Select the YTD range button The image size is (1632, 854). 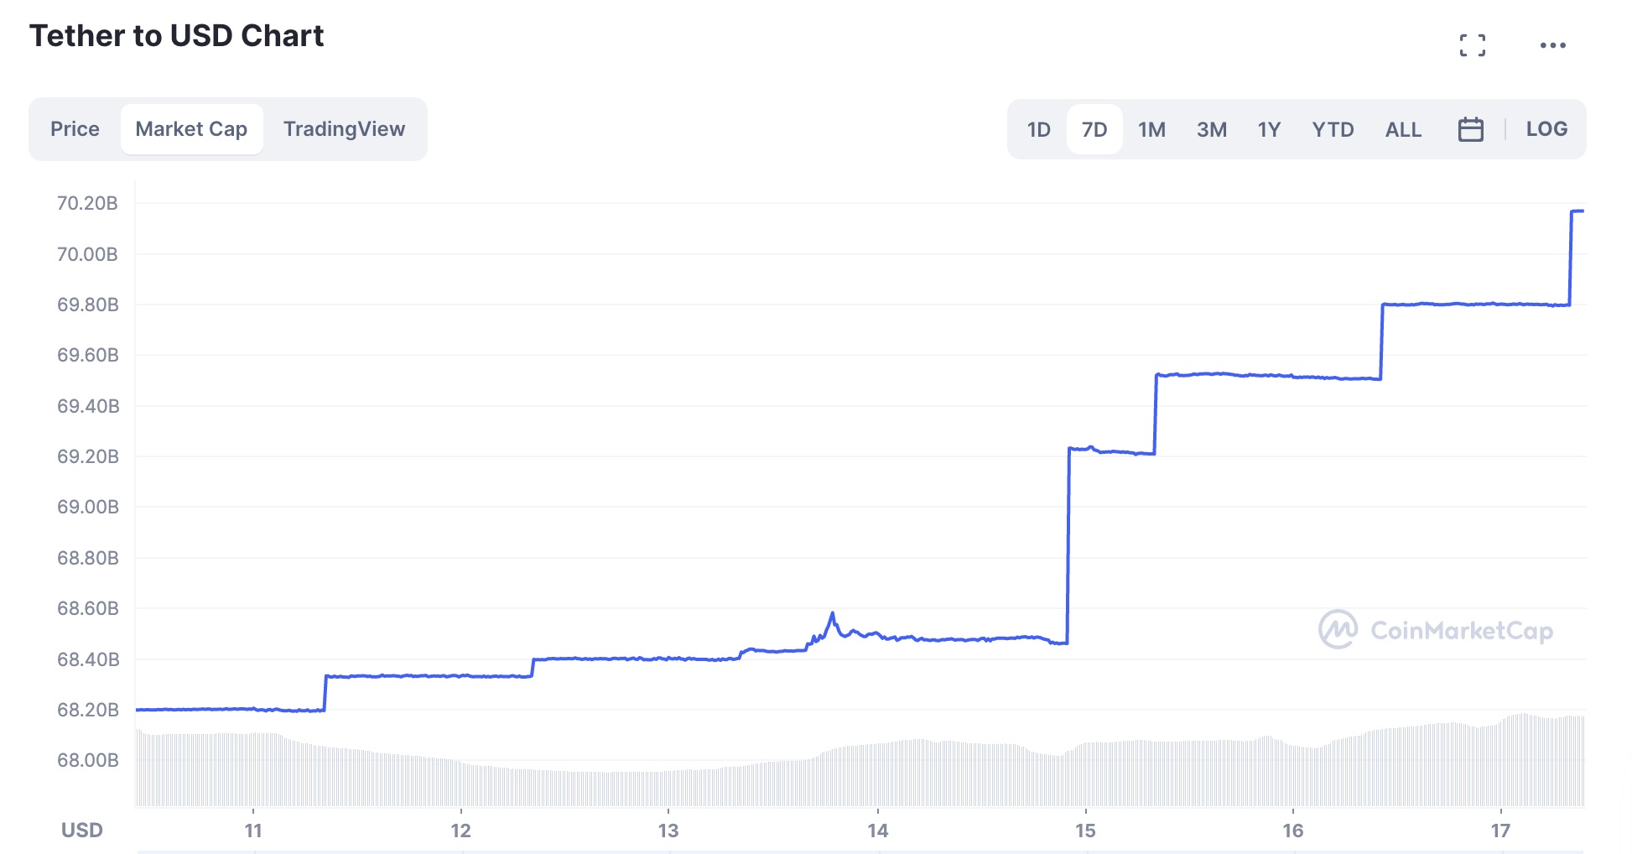pos(1333,129)
